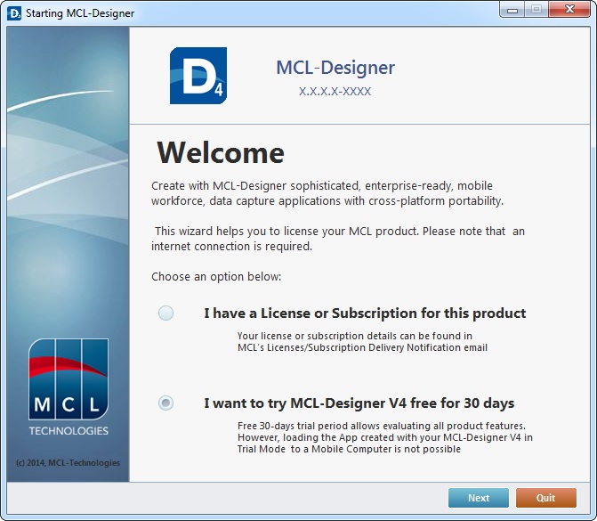Screen dimensions: 597x521
Task: Minimize the Starting MCL-Designer window
Action: tap(512, 10)
